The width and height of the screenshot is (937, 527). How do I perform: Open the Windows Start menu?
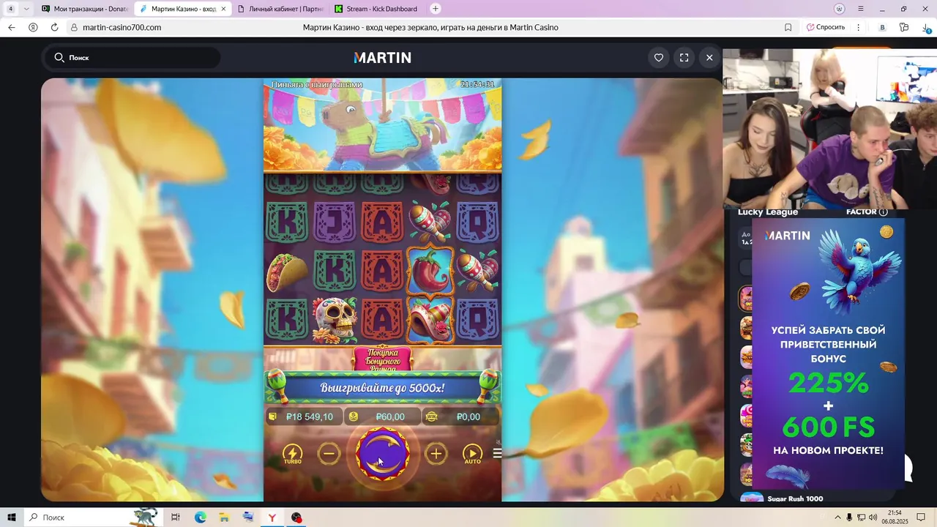tap(12, 517)
